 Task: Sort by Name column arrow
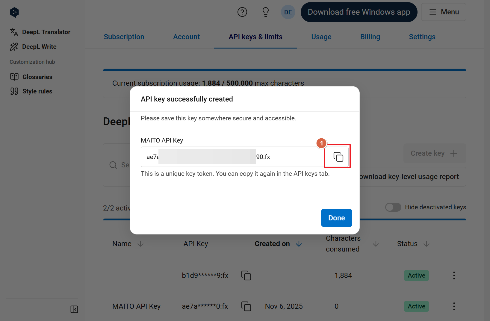140,244
